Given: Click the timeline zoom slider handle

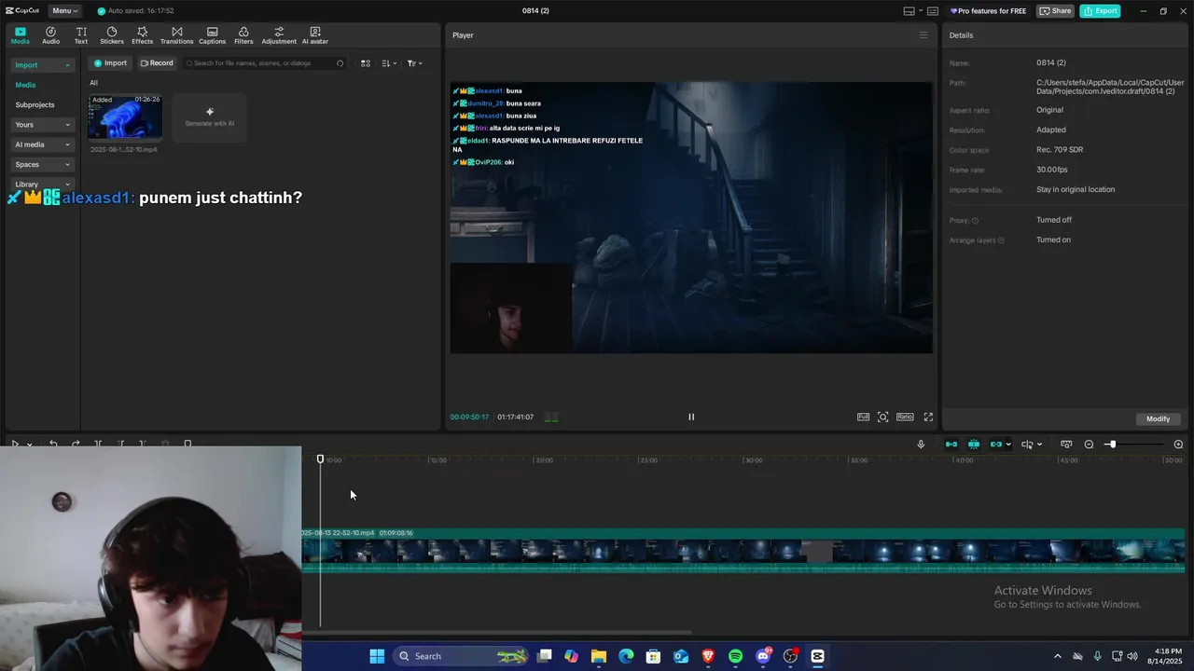Looking at the screenshot, I should click(1111, 445).
